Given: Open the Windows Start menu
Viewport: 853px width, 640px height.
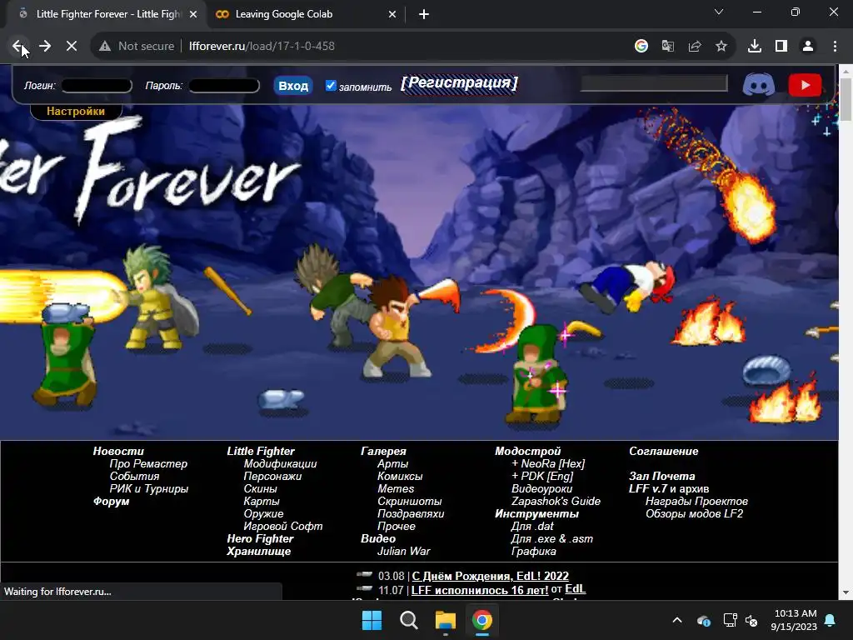Looking at the screenshot, I should pos(372,620).
